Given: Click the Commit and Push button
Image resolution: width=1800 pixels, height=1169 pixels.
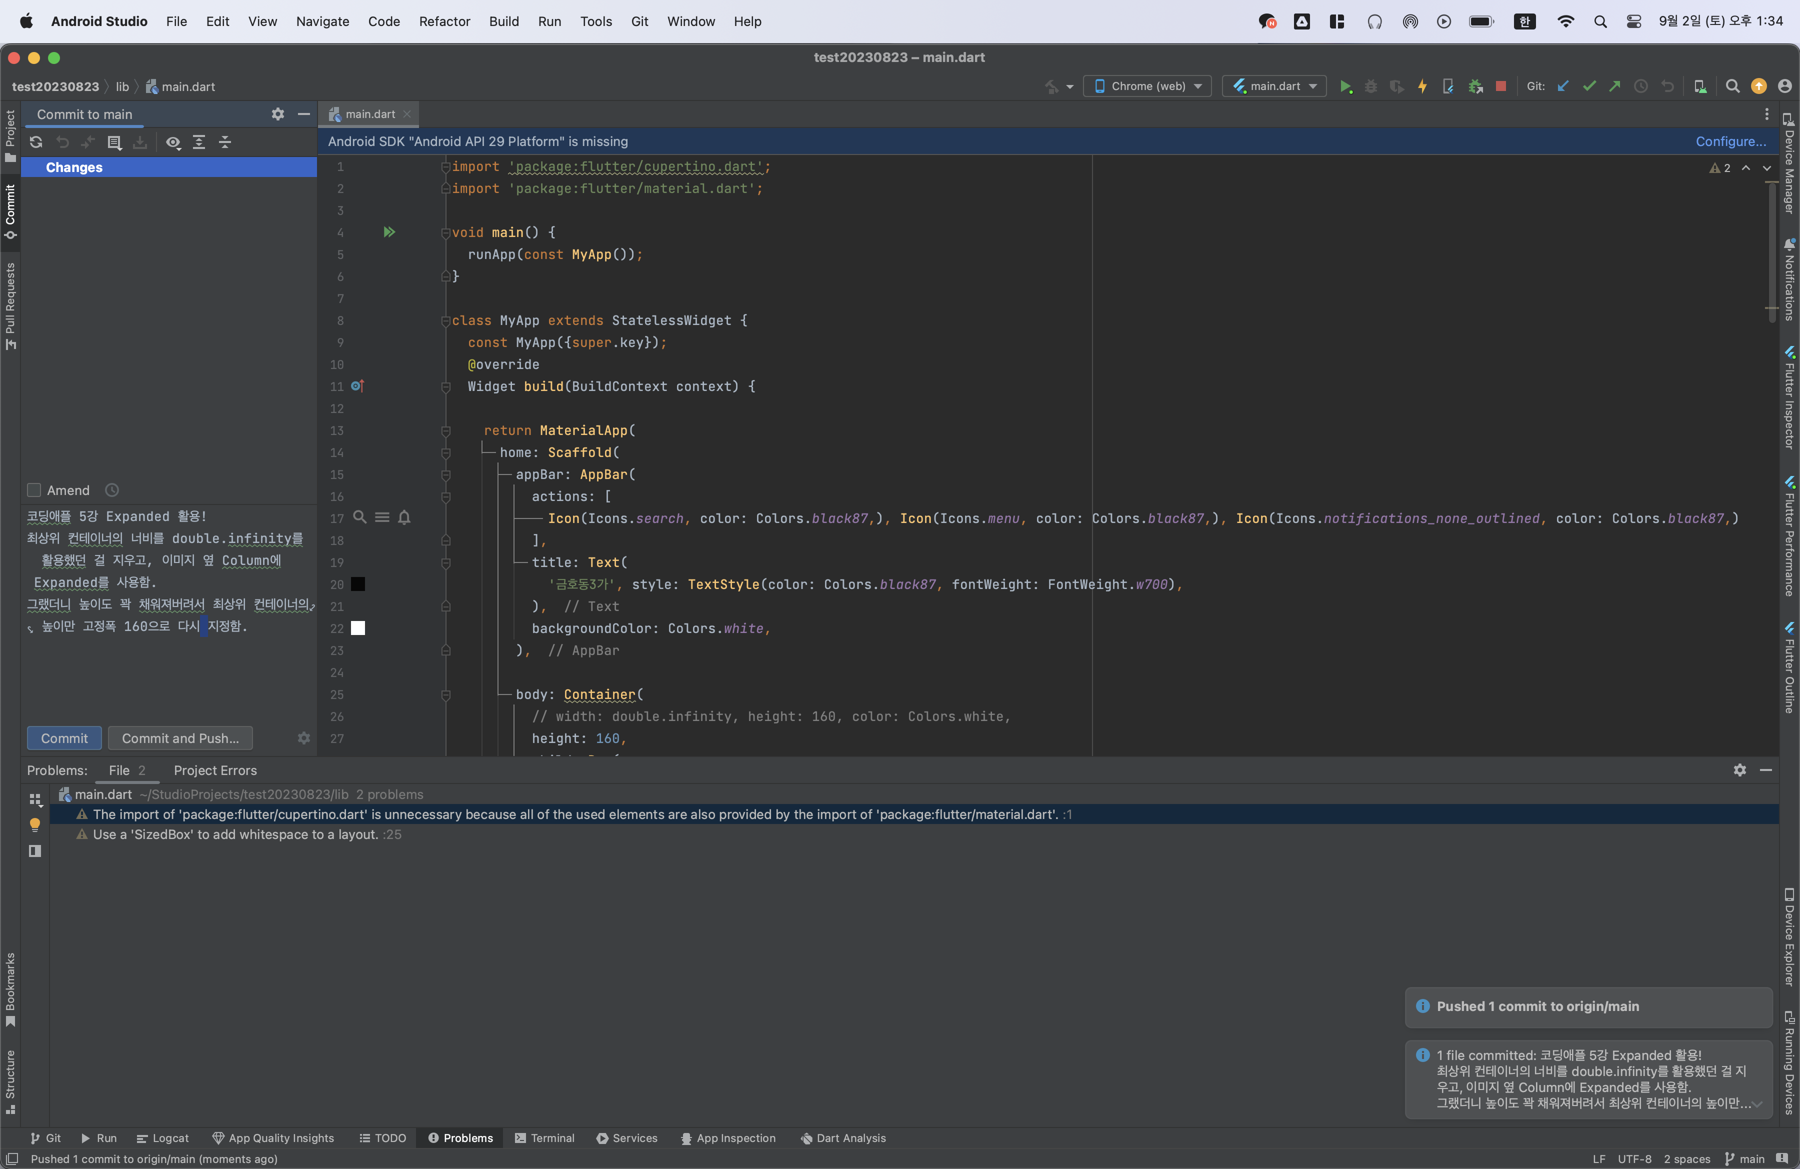Looking at the screenshot, I should [180, 738].
